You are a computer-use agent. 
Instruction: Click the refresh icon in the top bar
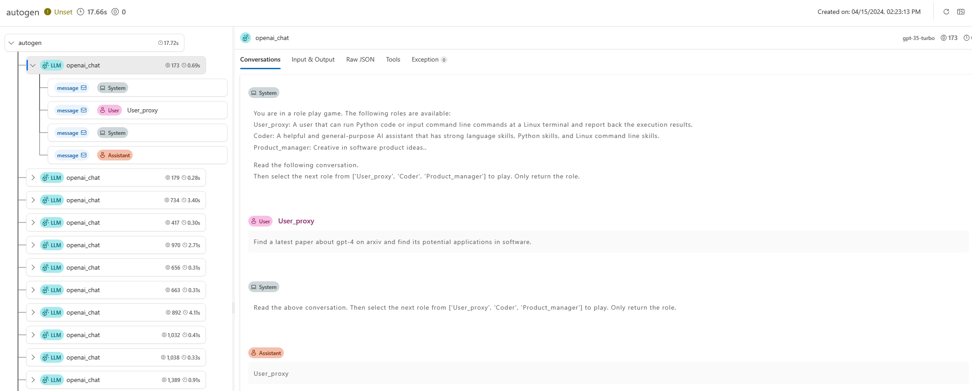click(946, 12)
